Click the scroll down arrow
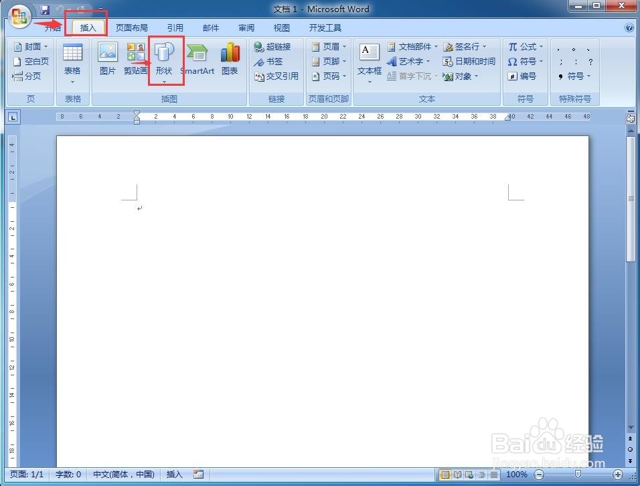Viewport: 640px width, 486px height. (x=630, y=427)
